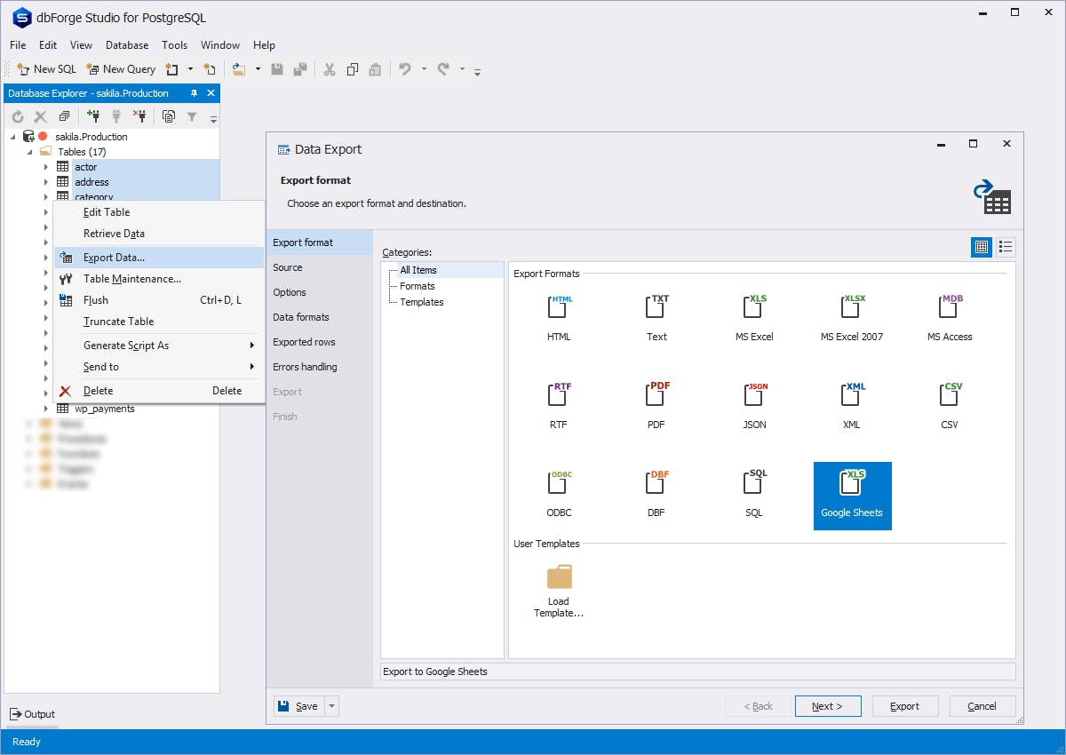Select the HTML export format
This screenshot has height=755, width=1066.
click(558, 314)
